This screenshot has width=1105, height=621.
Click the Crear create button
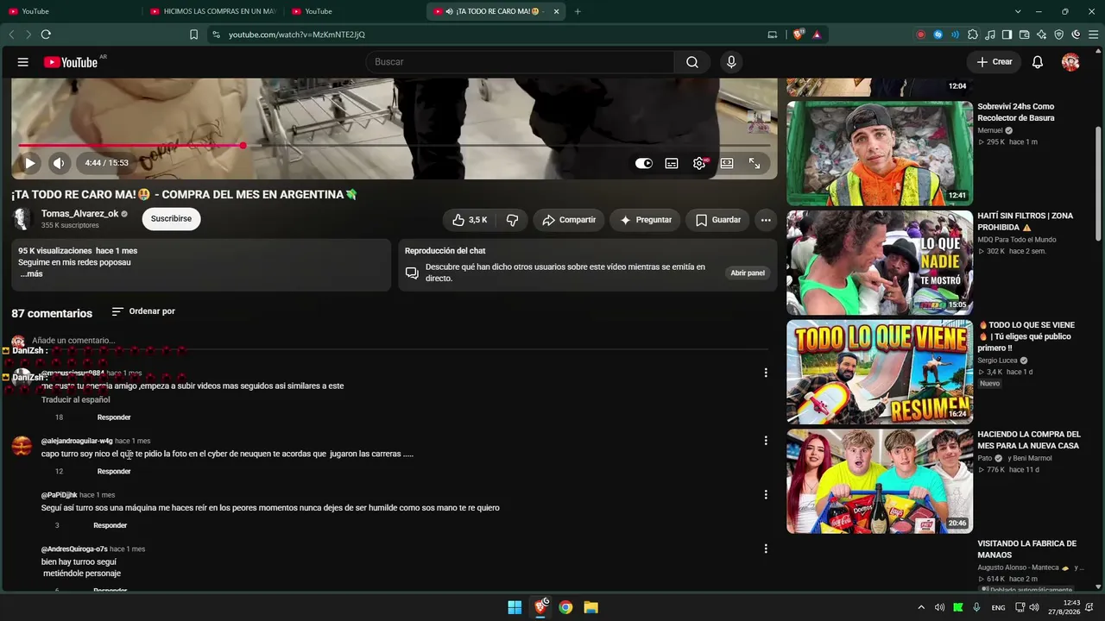(x=994, y=62)
